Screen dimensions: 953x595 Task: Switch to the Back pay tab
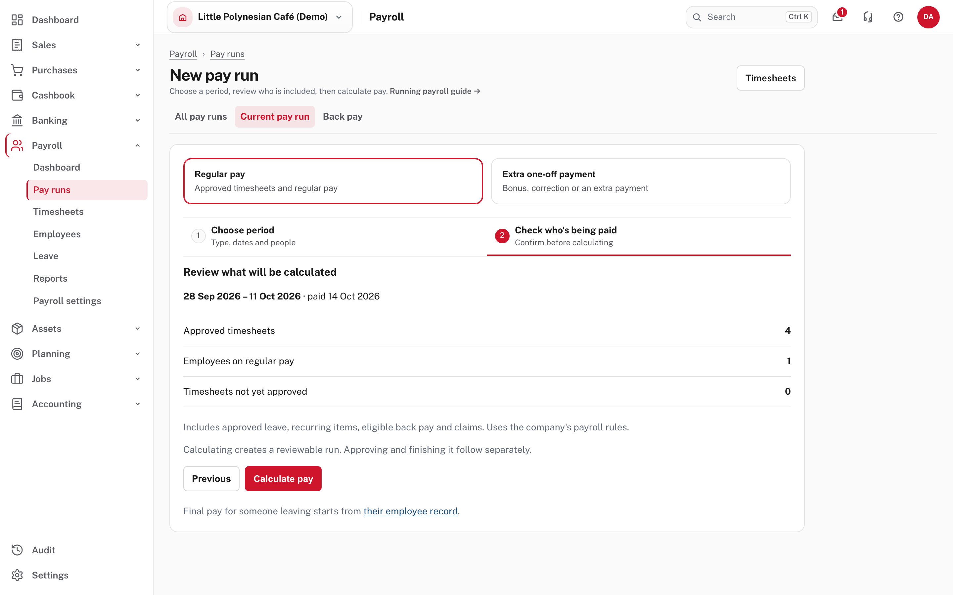(342, 116)
